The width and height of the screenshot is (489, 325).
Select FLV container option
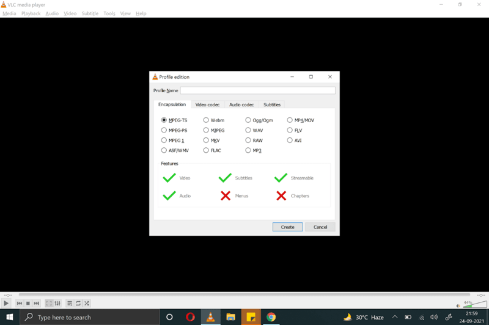(x=295, y=130)
